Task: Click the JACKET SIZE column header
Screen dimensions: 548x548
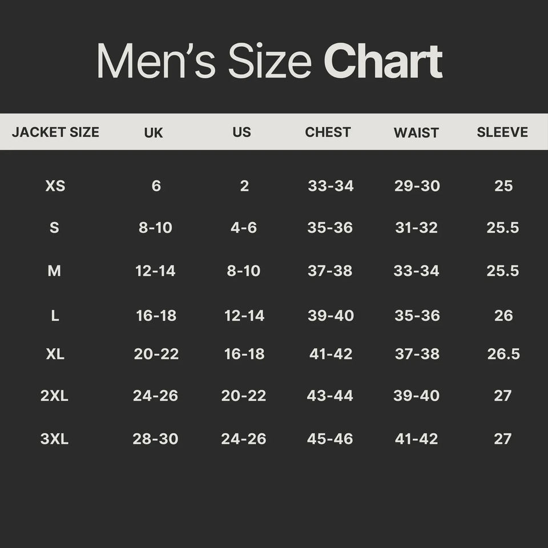Action: [x=55, y=132]
